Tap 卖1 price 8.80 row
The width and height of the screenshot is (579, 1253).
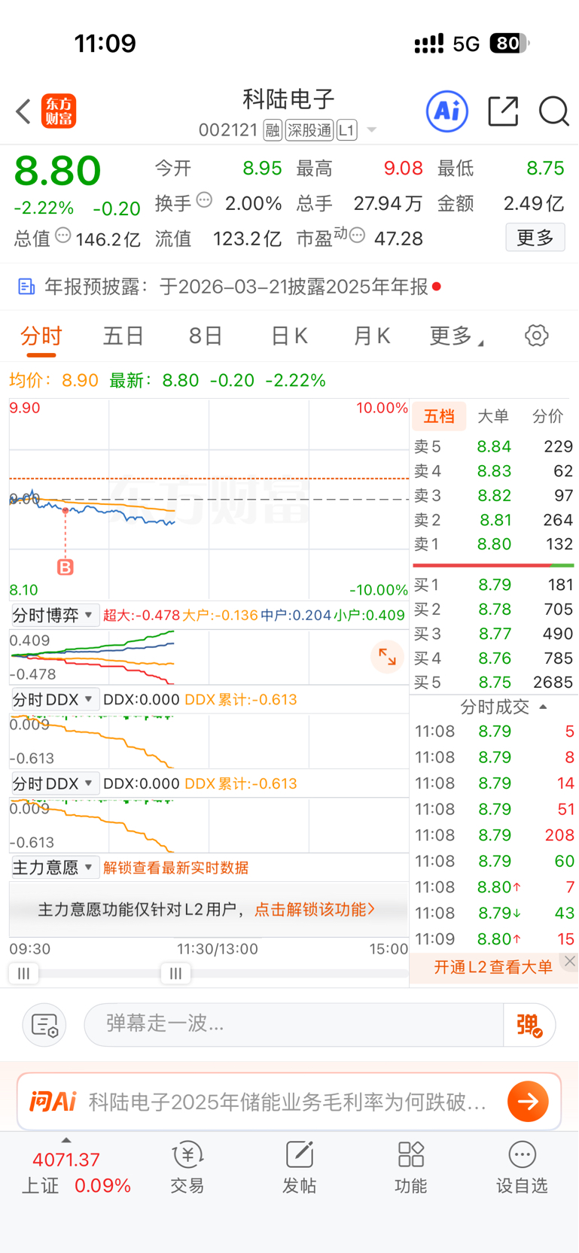(x=493, y=543)
